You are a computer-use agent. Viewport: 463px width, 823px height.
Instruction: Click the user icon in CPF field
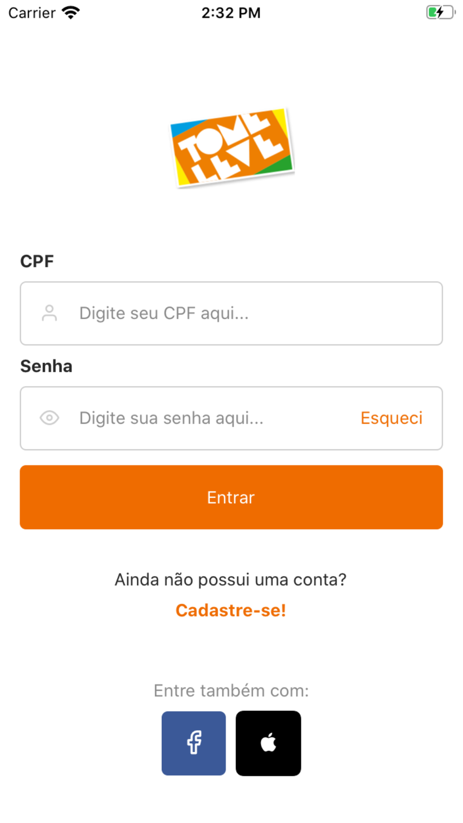click(49, 313)
